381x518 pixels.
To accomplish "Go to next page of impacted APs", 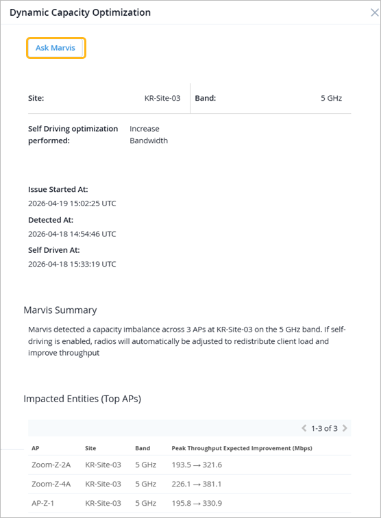I will point(345,428).
